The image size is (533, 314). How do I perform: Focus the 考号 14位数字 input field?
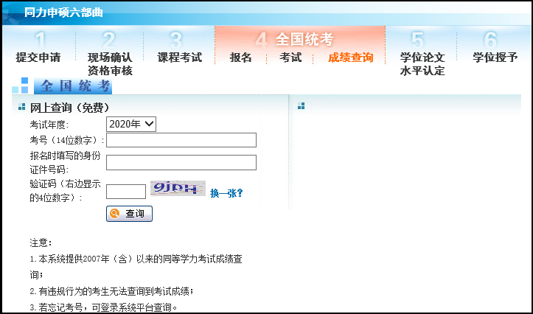click(181, 140)
